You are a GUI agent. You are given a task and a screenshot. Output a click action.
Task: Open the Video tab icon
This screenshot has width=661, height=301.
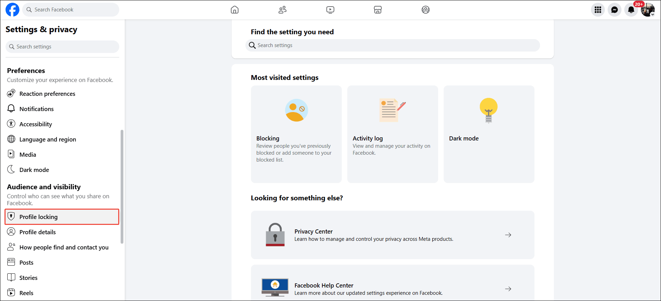330,10
